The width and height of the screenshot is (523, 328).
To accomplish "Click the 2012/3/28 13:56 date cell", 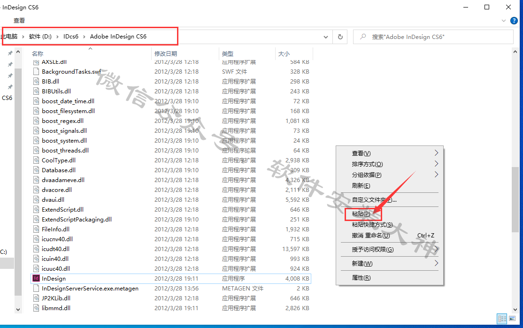I will click(177, 288).
